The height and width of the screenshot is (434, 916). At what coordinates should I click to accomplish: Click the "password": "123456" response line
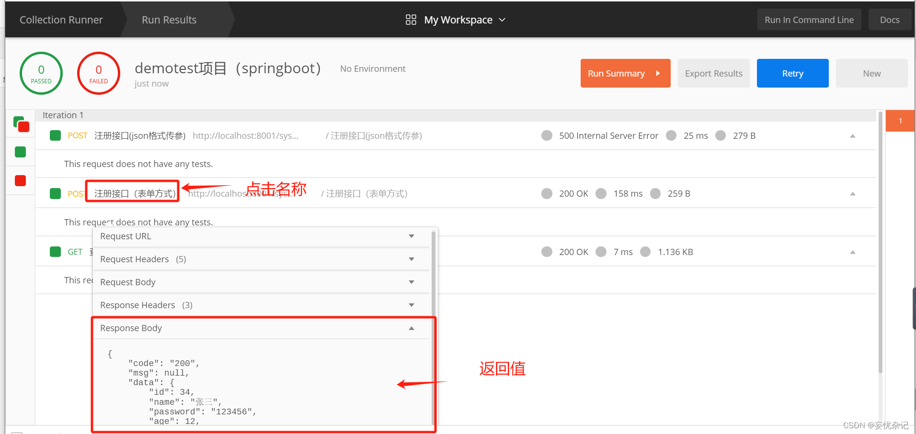pos(203,412)
